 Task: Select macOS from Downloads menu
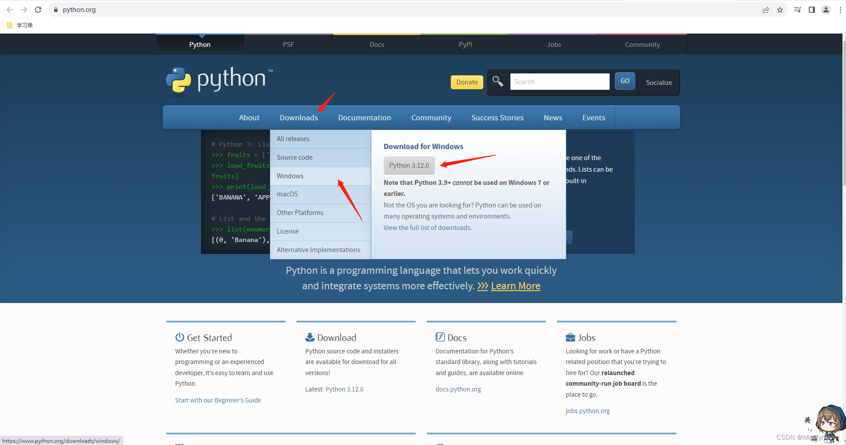pos(321,194)
